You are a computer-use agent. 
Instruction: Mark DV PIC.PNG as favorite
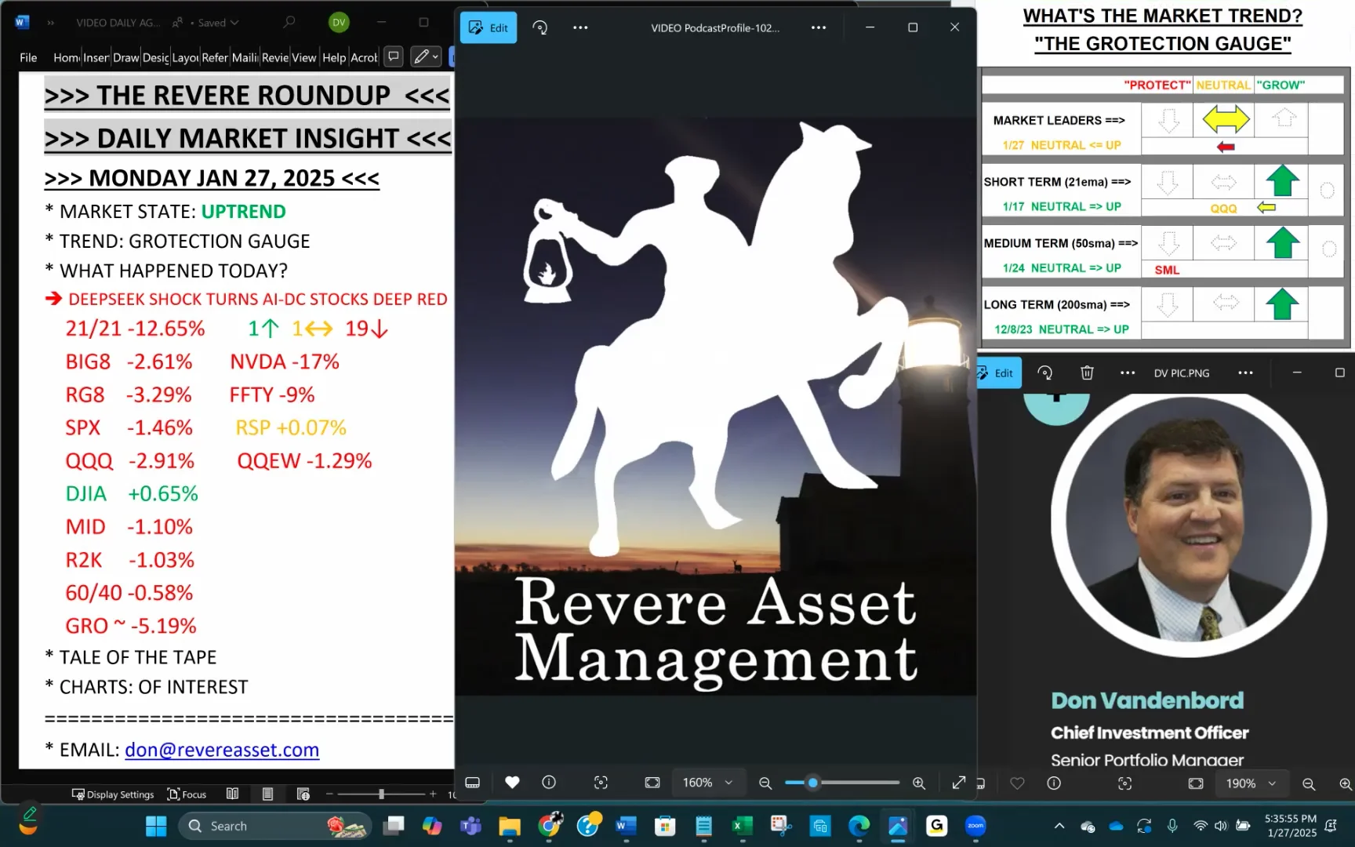pyautogui.click(x=1017, y=783)
